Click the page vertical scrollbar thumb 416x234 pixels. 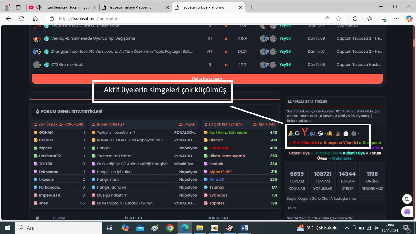tap(414, 44)
